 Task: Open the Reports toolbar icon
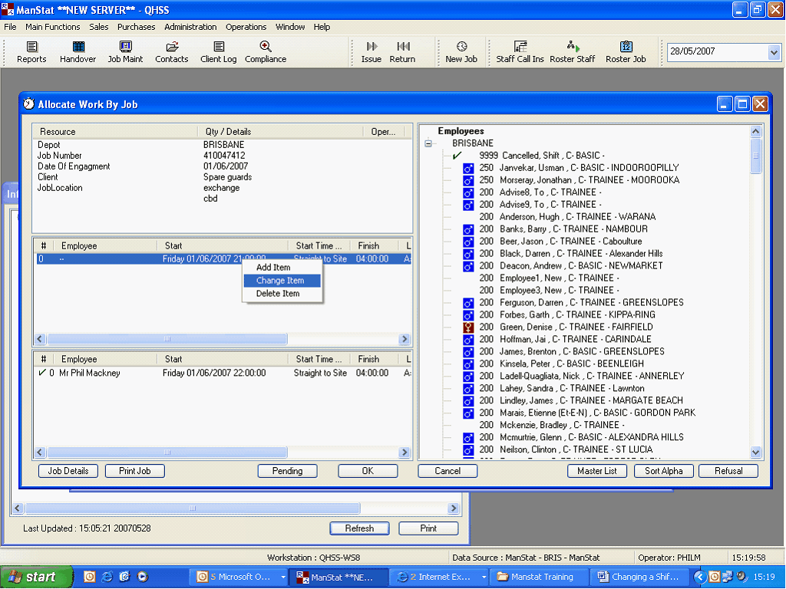pos(31,47)
